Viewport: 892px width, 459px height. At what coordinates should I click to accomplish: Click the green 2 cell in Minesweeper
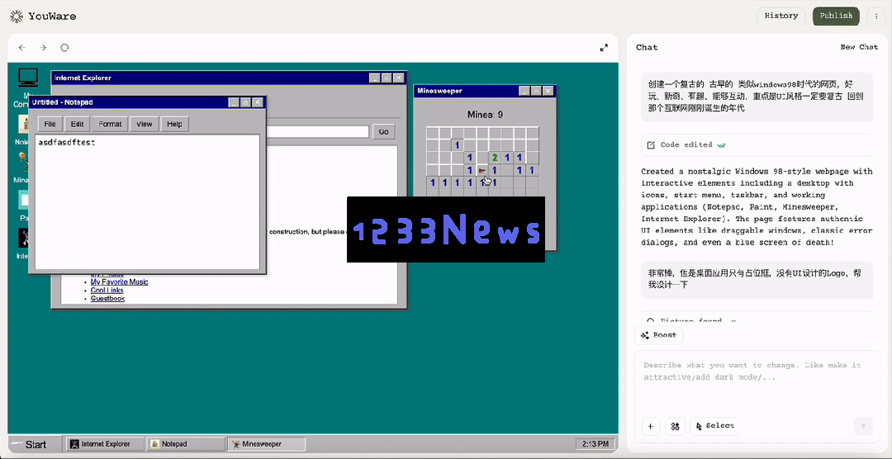[x=495, y=158]
